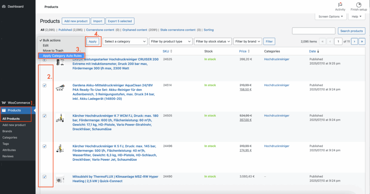Open the Filter by product type dropdown
Viewport: 370px width, 194px height.
click(171, 41)
